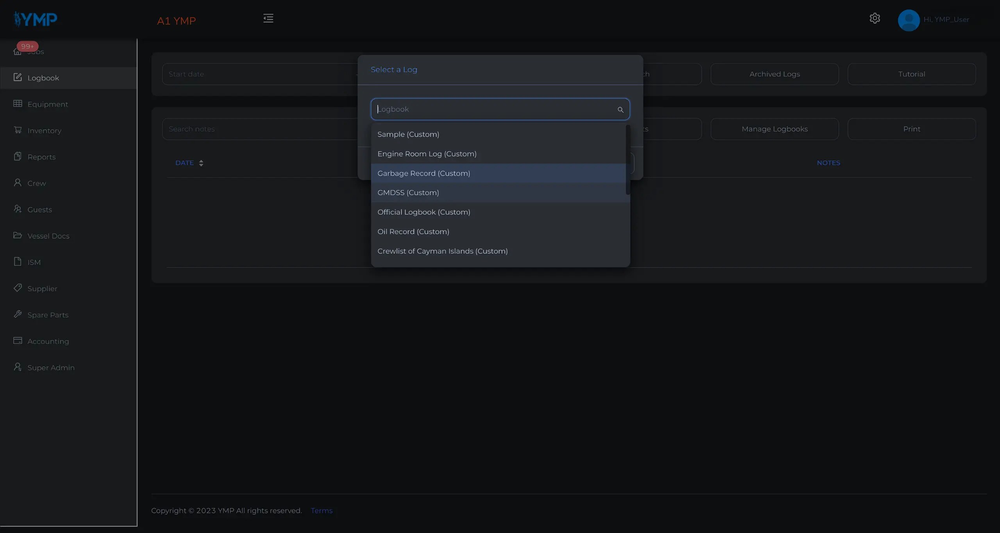Click the user avatar icon
This screenshot has width=1000, height=533.
909,20
